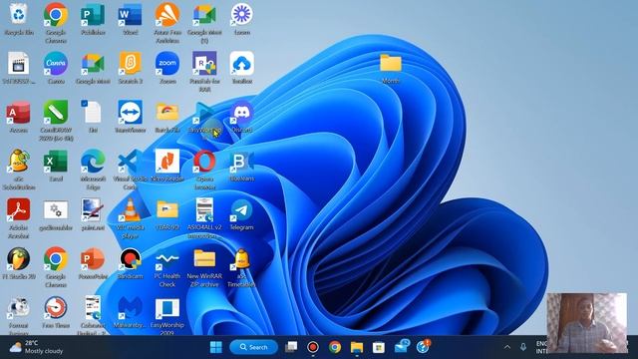Launch the Opera browser shortcut

point(204,170)
